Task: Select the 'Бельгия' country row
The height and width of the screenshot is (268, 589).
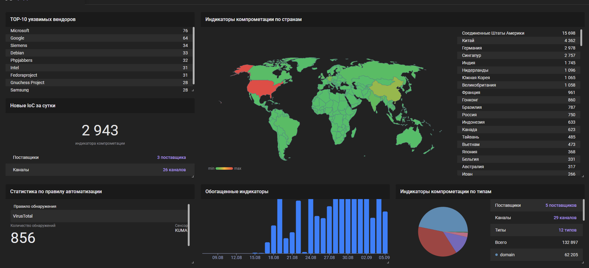Action: click(x=519, y=159)
